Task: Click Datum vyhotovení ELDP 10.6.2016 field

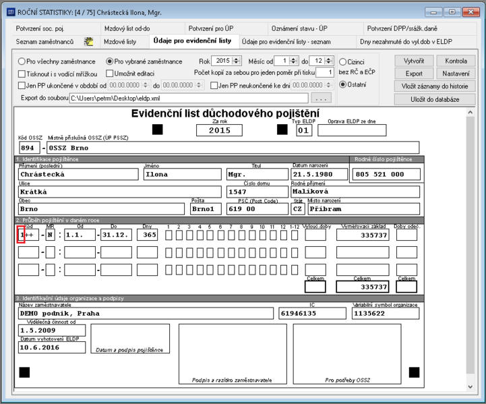Action: coord(52,347)
